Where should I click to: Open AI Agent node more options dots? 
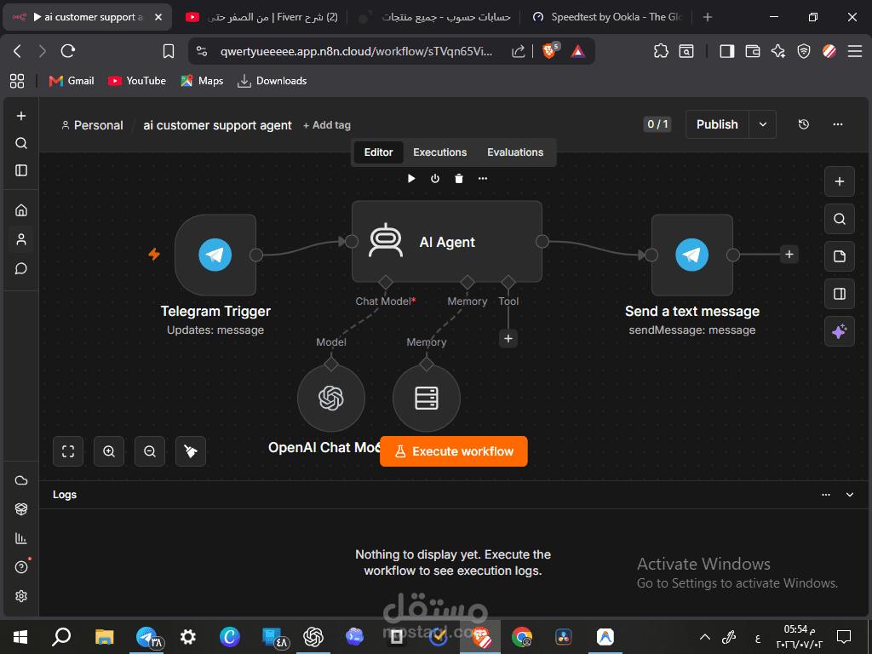coord(483,179)
